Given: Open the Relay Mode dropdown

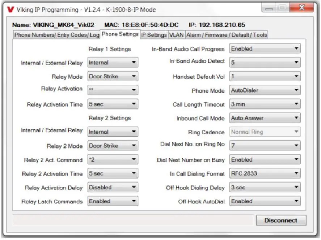Looking at the screenshot, I should coord(113,76).
